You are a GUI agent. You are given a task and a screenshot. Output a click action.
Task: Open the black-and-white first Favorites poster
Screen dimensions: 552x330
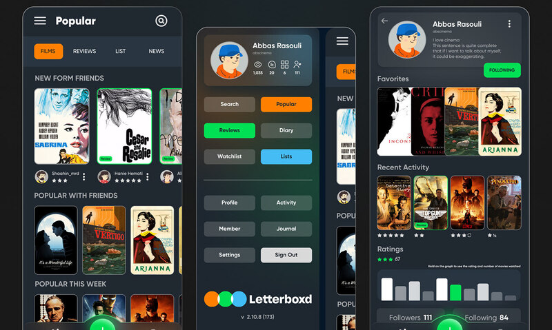click(394, 122)
